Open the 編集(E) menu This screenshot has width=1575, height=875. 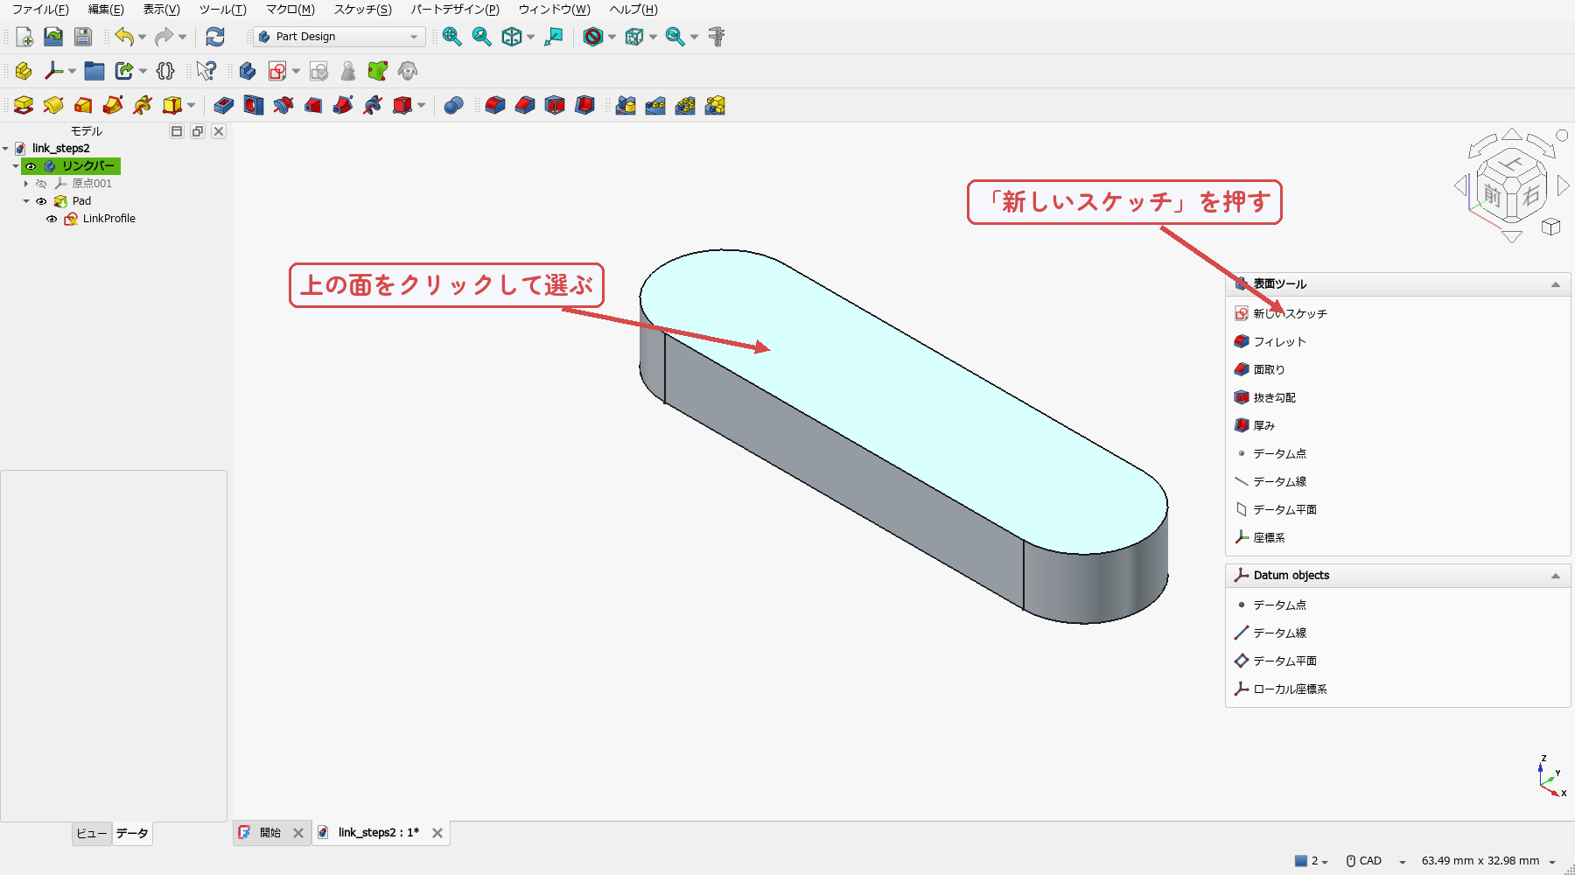pyautogui.click(x=106, y=10)
